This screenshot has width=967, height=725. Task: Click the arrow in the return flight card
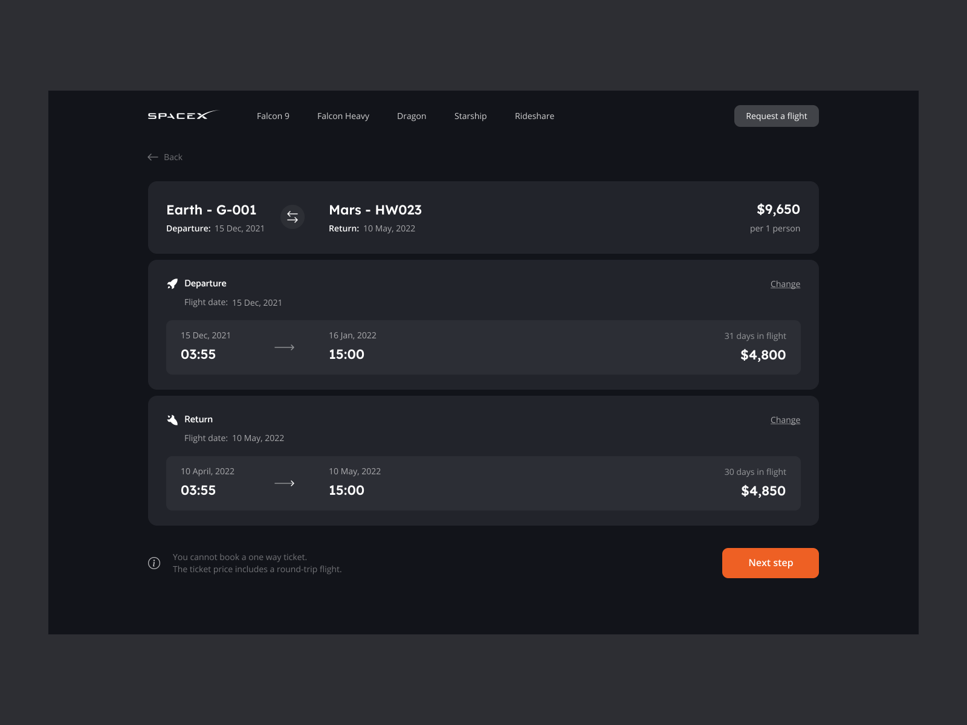[284, 483]
